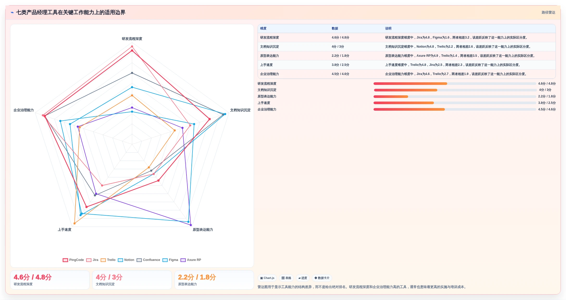Select the 原型表达能力 table row label

[x=269, y=56]
